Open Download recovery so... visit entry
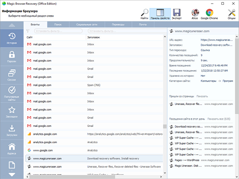 (x=201, y=126)
